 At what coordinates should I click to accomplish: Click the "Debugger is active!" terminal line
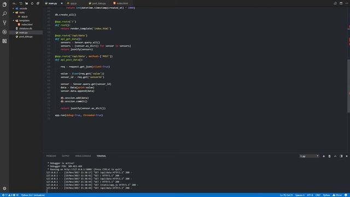point(61,163)
